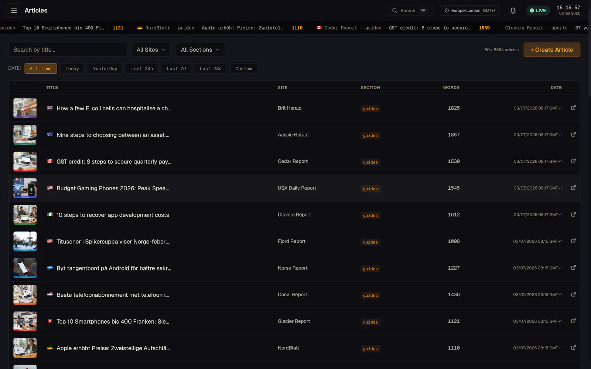
Task: Click 'Articles' page heading
Action: (x=36, y=11)
